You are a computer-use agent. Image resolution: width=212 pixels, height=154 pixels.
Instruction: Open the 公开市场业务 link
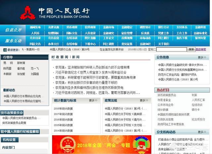[x=166, y=105]
